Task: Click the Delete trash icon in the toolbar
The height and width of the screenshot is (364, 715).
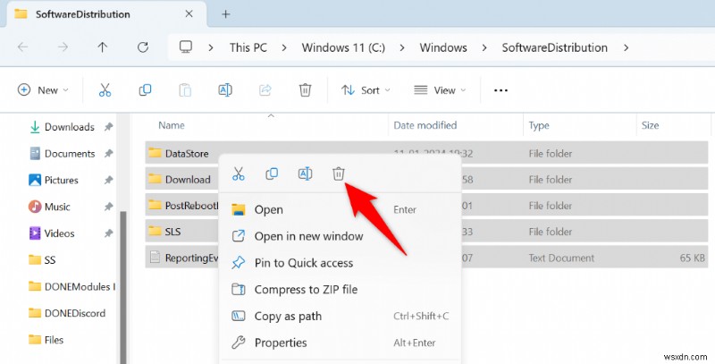Action: (x=305, y=89)
